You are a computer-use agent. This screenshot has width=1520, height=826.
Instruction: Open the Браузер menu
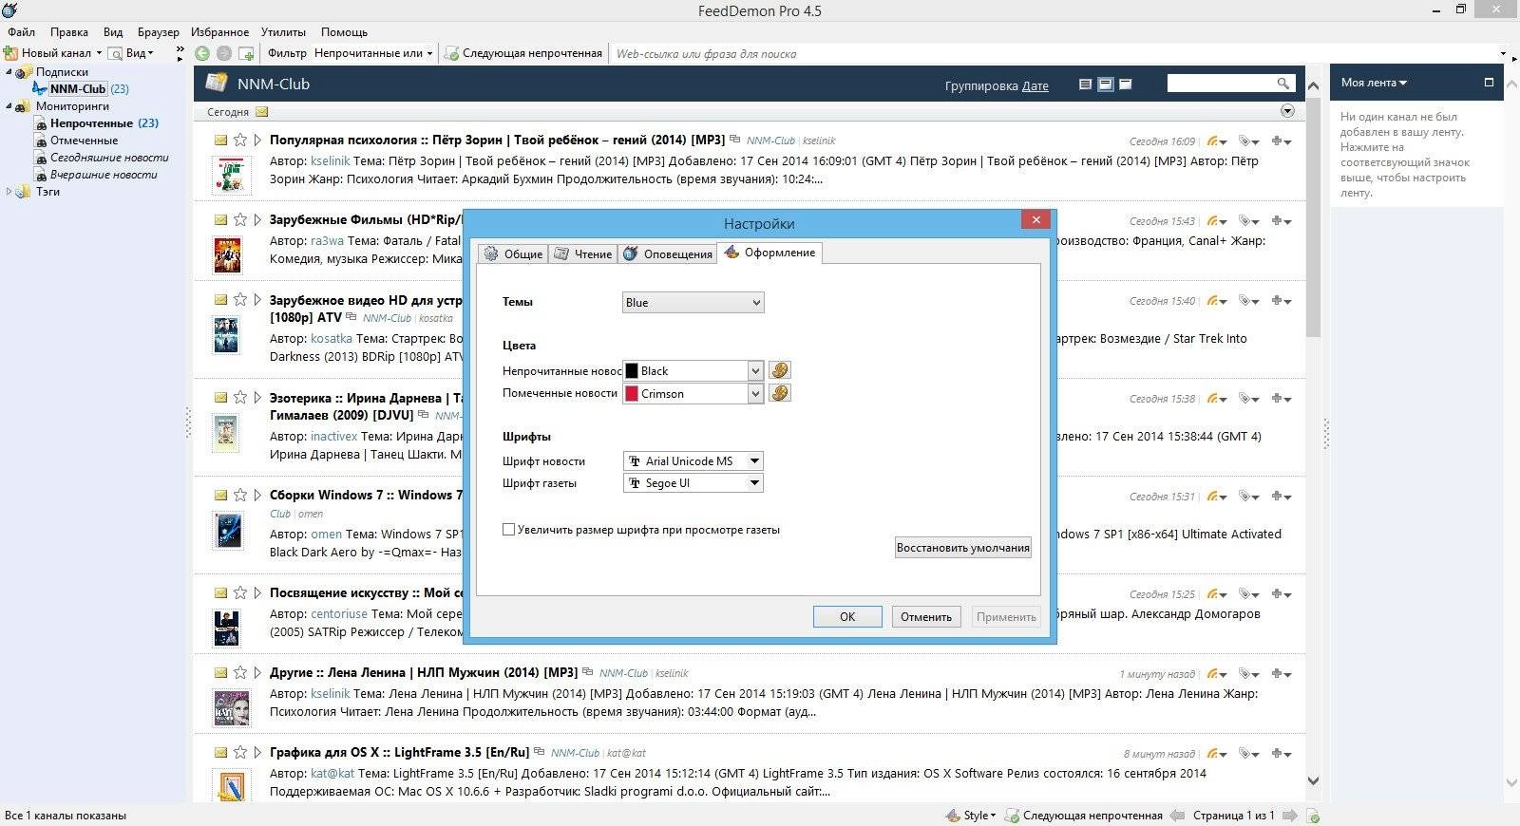pos(158,31)
